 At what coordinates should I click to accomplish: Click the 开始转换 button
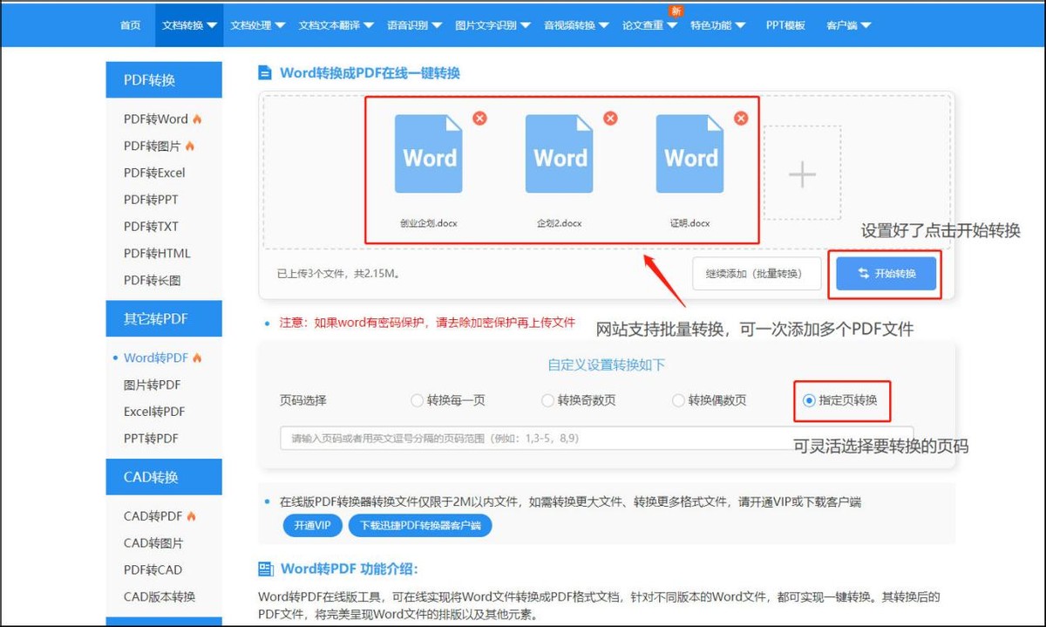(885, 273)
